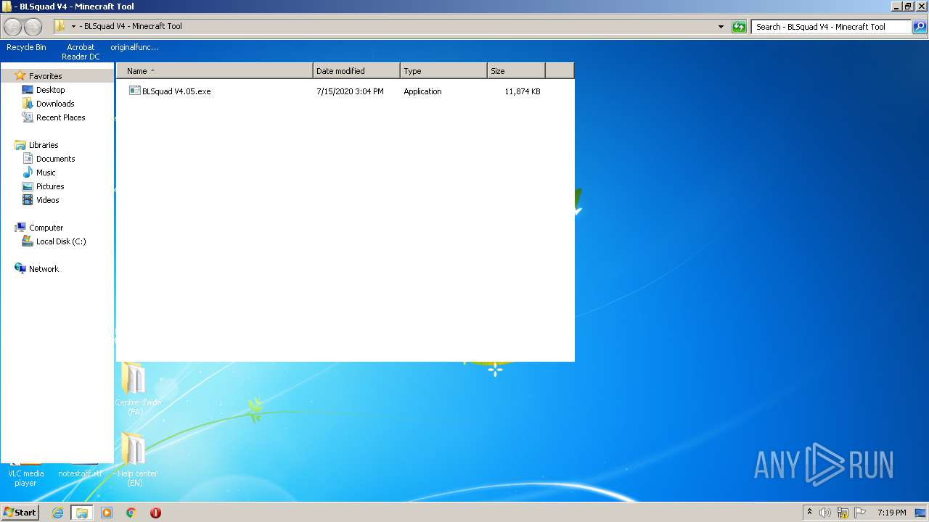
Task: Open the Action Center flag icon
Action: (860, 513)
